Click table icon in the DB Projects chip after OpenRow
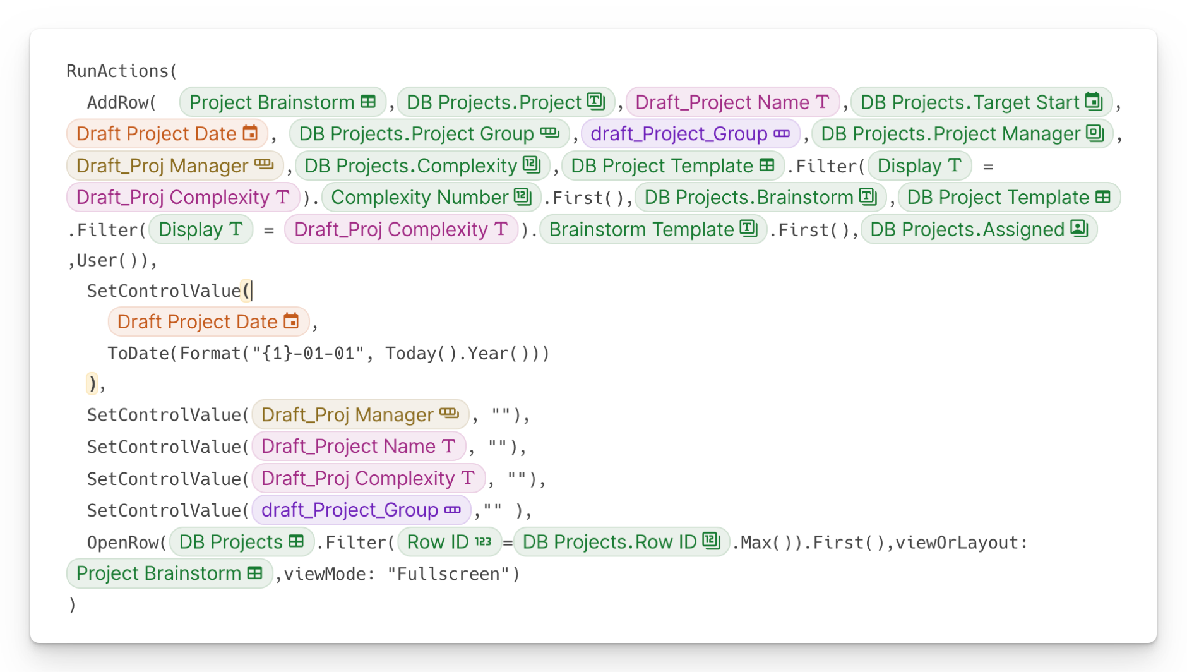This screenshot has height=672, width=1187. tap(296, 542)
